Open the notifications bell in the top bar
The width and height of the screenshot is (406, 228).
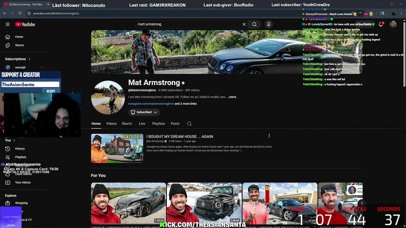381,24
